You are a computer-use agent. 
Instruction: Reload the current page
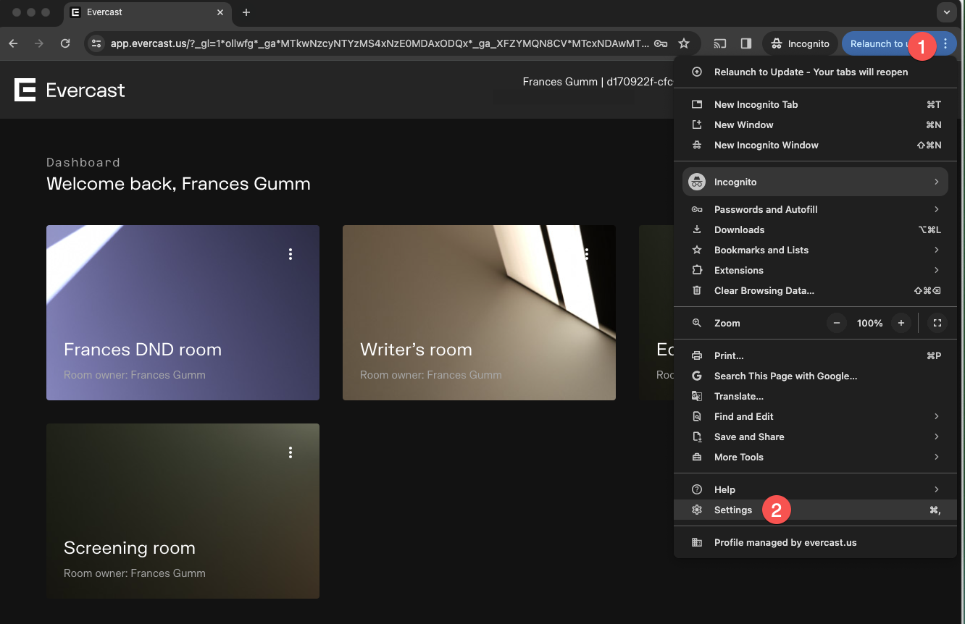[x=65, y=43]
